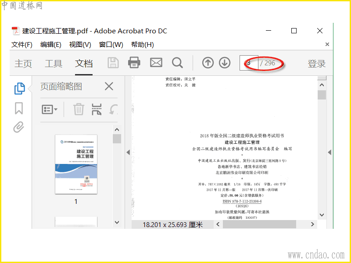The image size is (351, 263).
Task: Switch to the 主页 tab
Action: click(23, 64)
